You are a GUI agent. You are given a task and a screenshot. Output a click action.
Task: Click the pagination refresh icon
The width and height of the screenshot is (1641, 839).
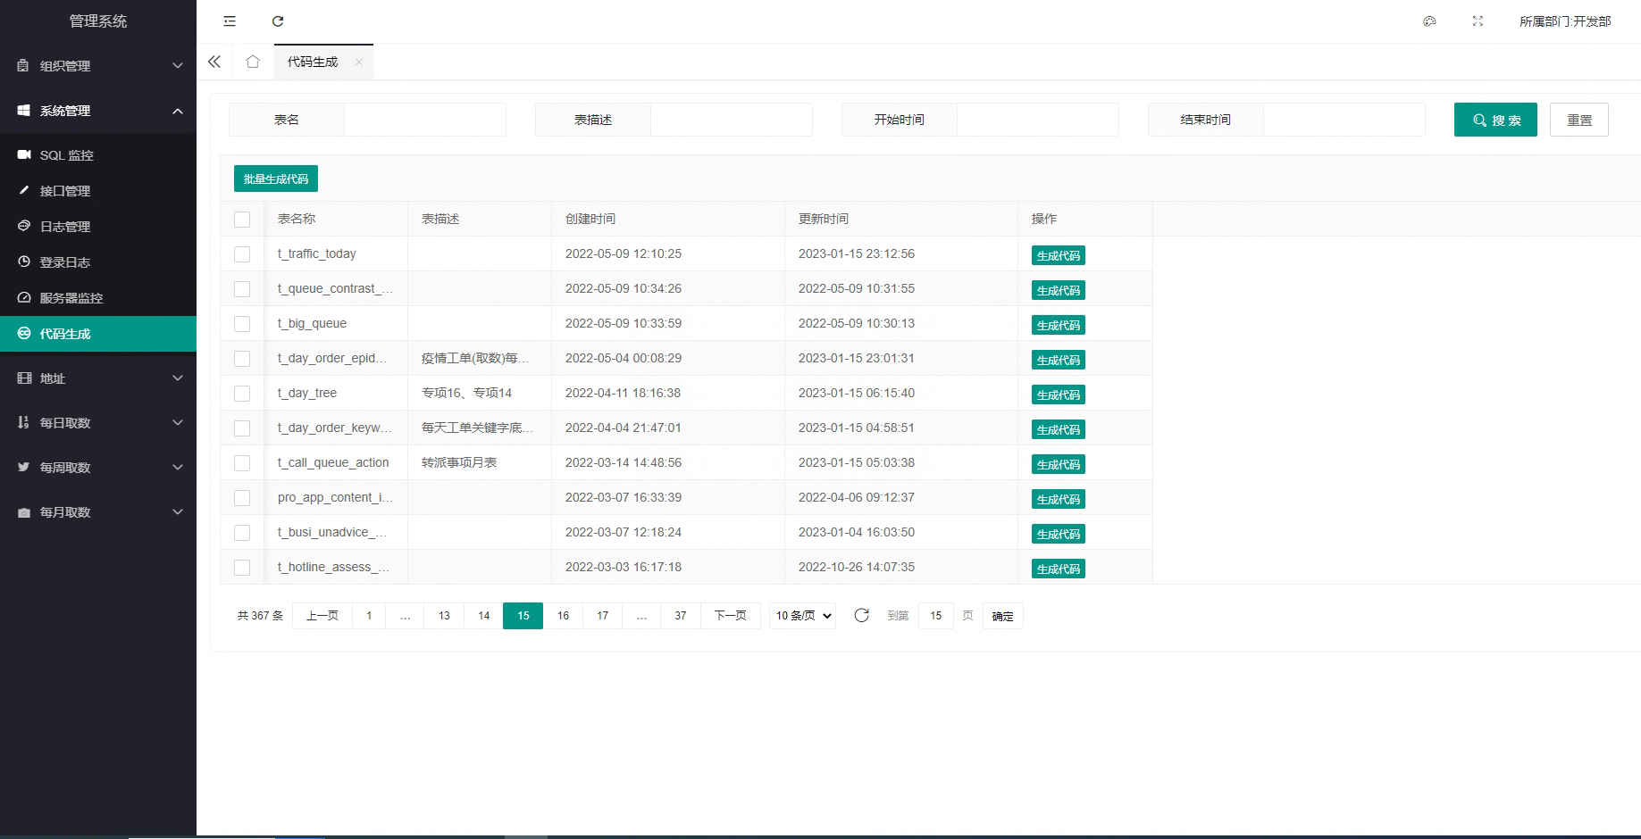point(861,615)
